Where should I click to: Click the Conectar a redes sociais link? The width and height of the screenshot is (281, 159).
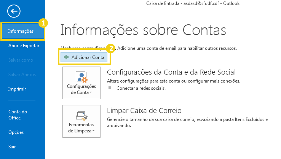(x=140, y=88)
